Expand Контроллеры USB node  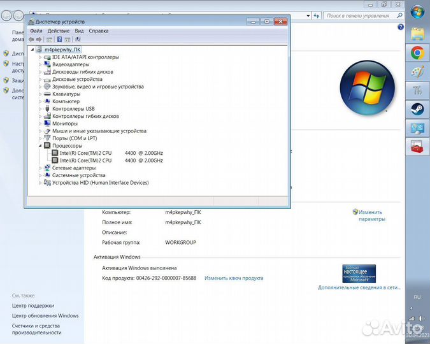coord(40,109)
